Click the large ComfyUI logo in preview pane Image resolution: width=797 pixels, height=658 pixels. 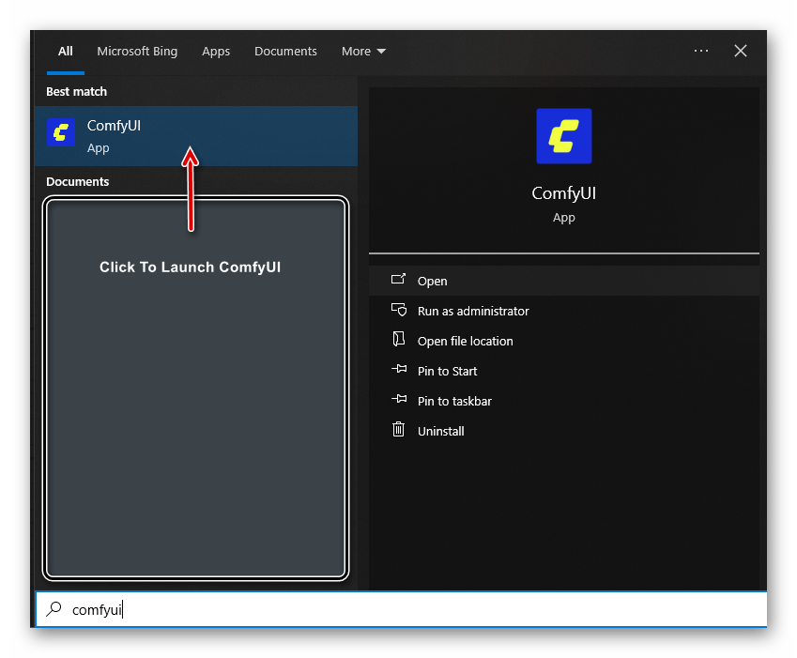click(x=563, y=136)
